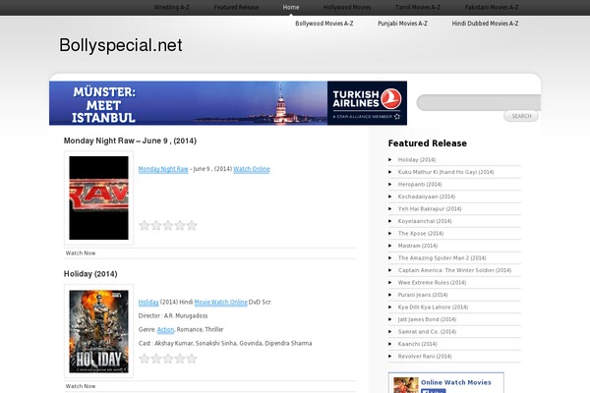Open Tamil Movies A-Z menu
The width and height of the screenshot is (590, 393).
418,7
